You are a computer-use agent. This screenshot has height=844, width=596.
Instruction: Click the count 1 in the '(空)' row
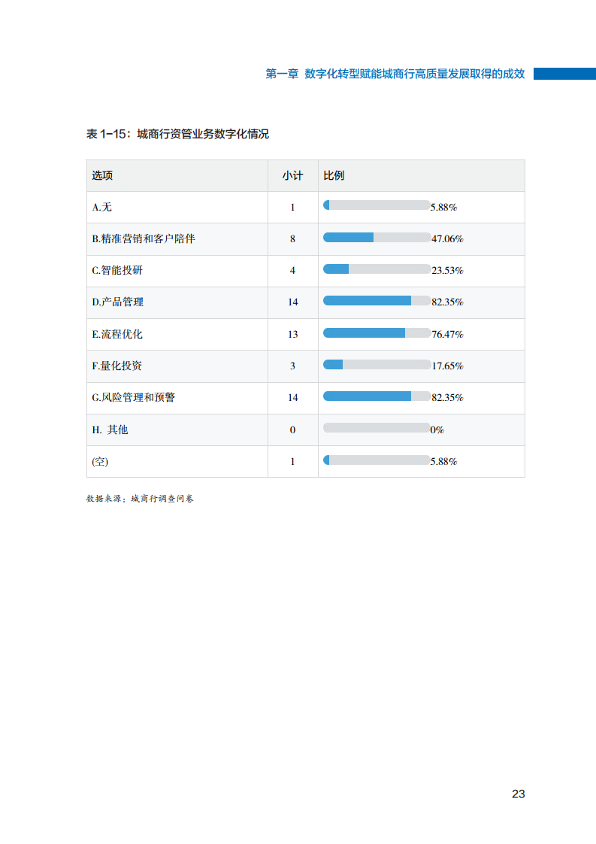click(x=292, y=462)
